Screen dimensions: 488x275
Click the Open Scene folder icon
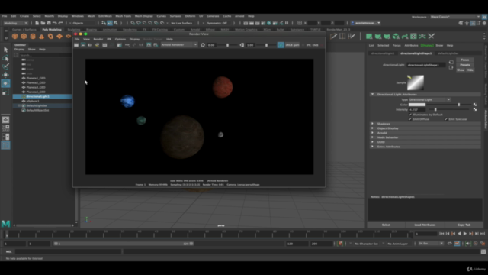point(43,23)
